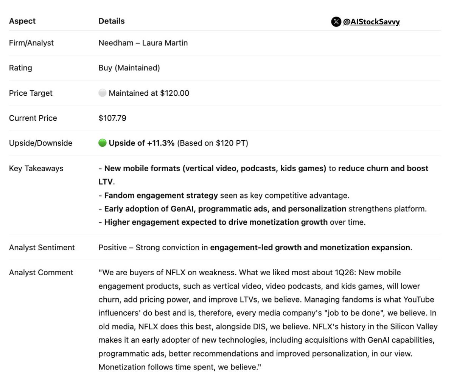Click the bold Fandom engagement strategy text
Viewport: 454px width, 391px height.
pos(161,195)
